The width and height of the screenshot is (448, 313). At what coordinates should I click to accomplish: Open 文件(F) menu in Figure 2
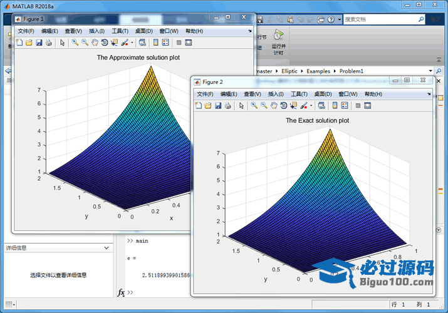tap(205, 94)
